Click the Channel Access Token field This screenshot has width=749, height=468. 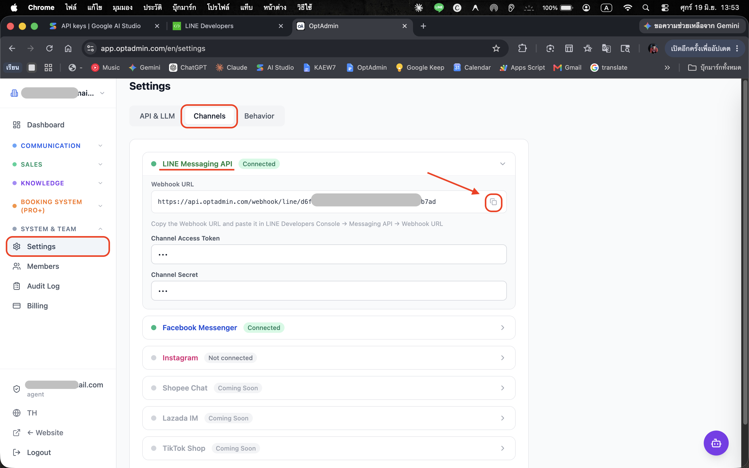pyautogui.click(x=329, y=255)
